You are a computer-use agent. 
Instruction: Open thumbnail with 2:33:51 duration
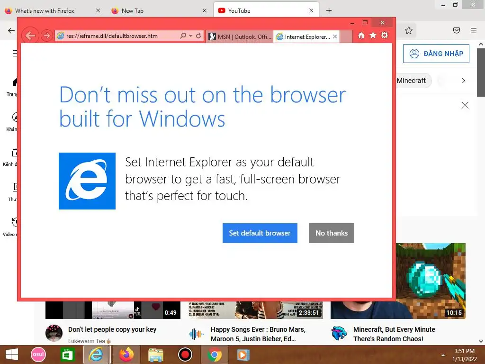tap(255, 310)
